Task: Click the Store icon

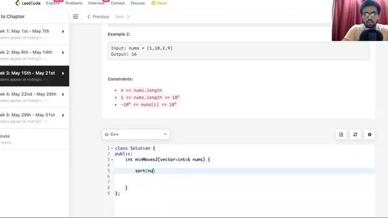Action: [153, 3]
